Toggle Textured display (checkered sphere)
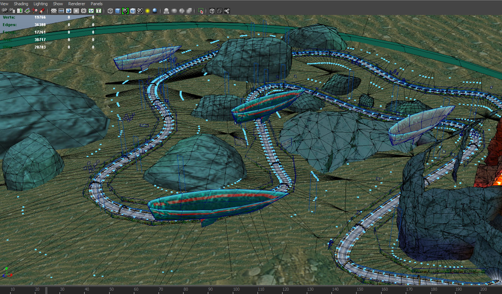The image size is (502, 294). coord(140,11)
